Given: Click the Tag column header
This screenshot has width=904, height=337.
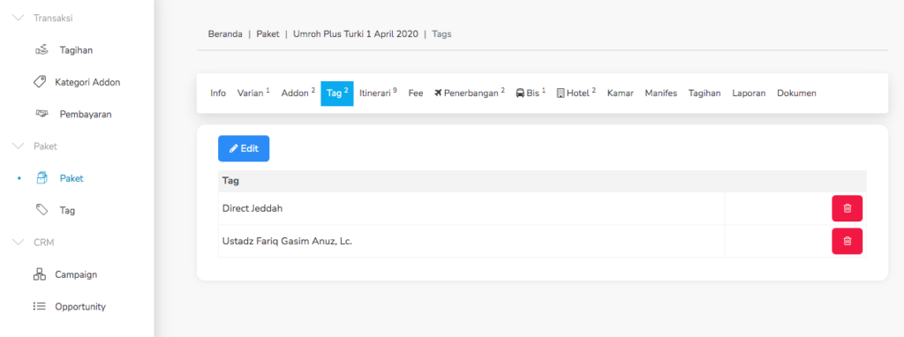Looking at the screenshot, I should point(230,181).
